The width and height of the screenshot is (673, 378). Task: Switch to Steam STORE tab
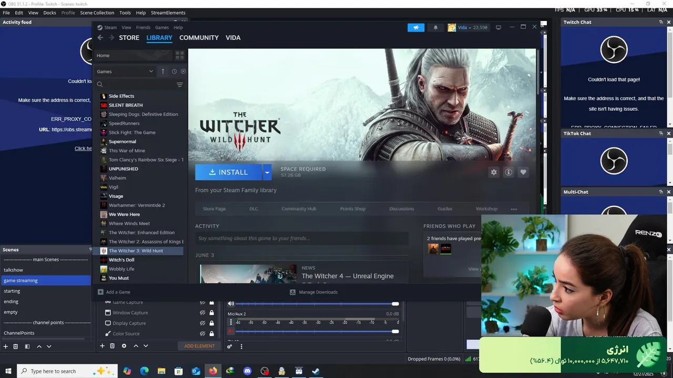point(129,38)
